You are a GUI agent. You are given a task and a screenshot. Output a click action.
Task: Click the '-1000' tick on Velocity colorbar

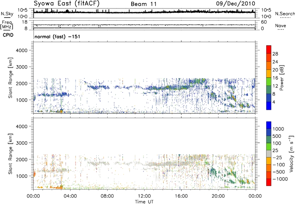[280, 179]
